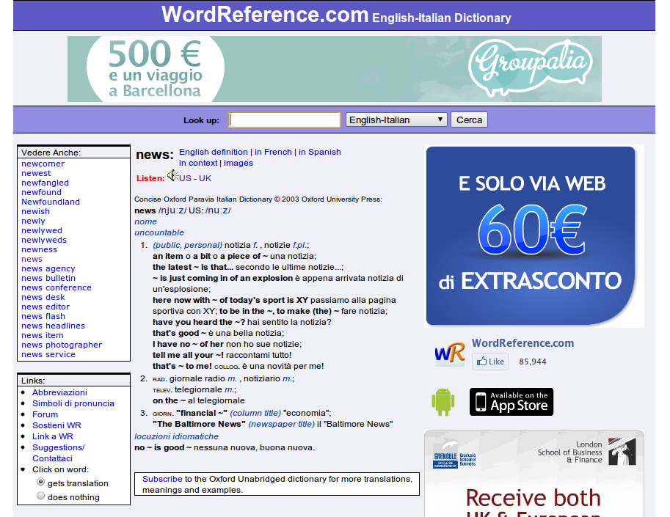670x517 pixels.
Task: Like WordReference on Facebook
Action: (490, 362)
